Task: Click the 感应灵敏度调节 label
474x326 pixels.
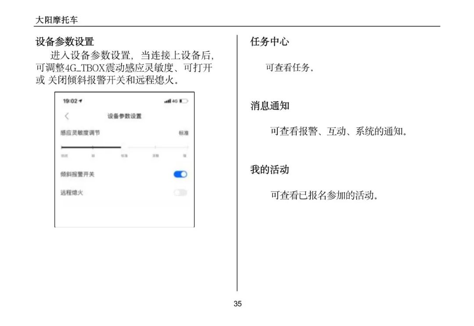Action: [x=80, y=132]
